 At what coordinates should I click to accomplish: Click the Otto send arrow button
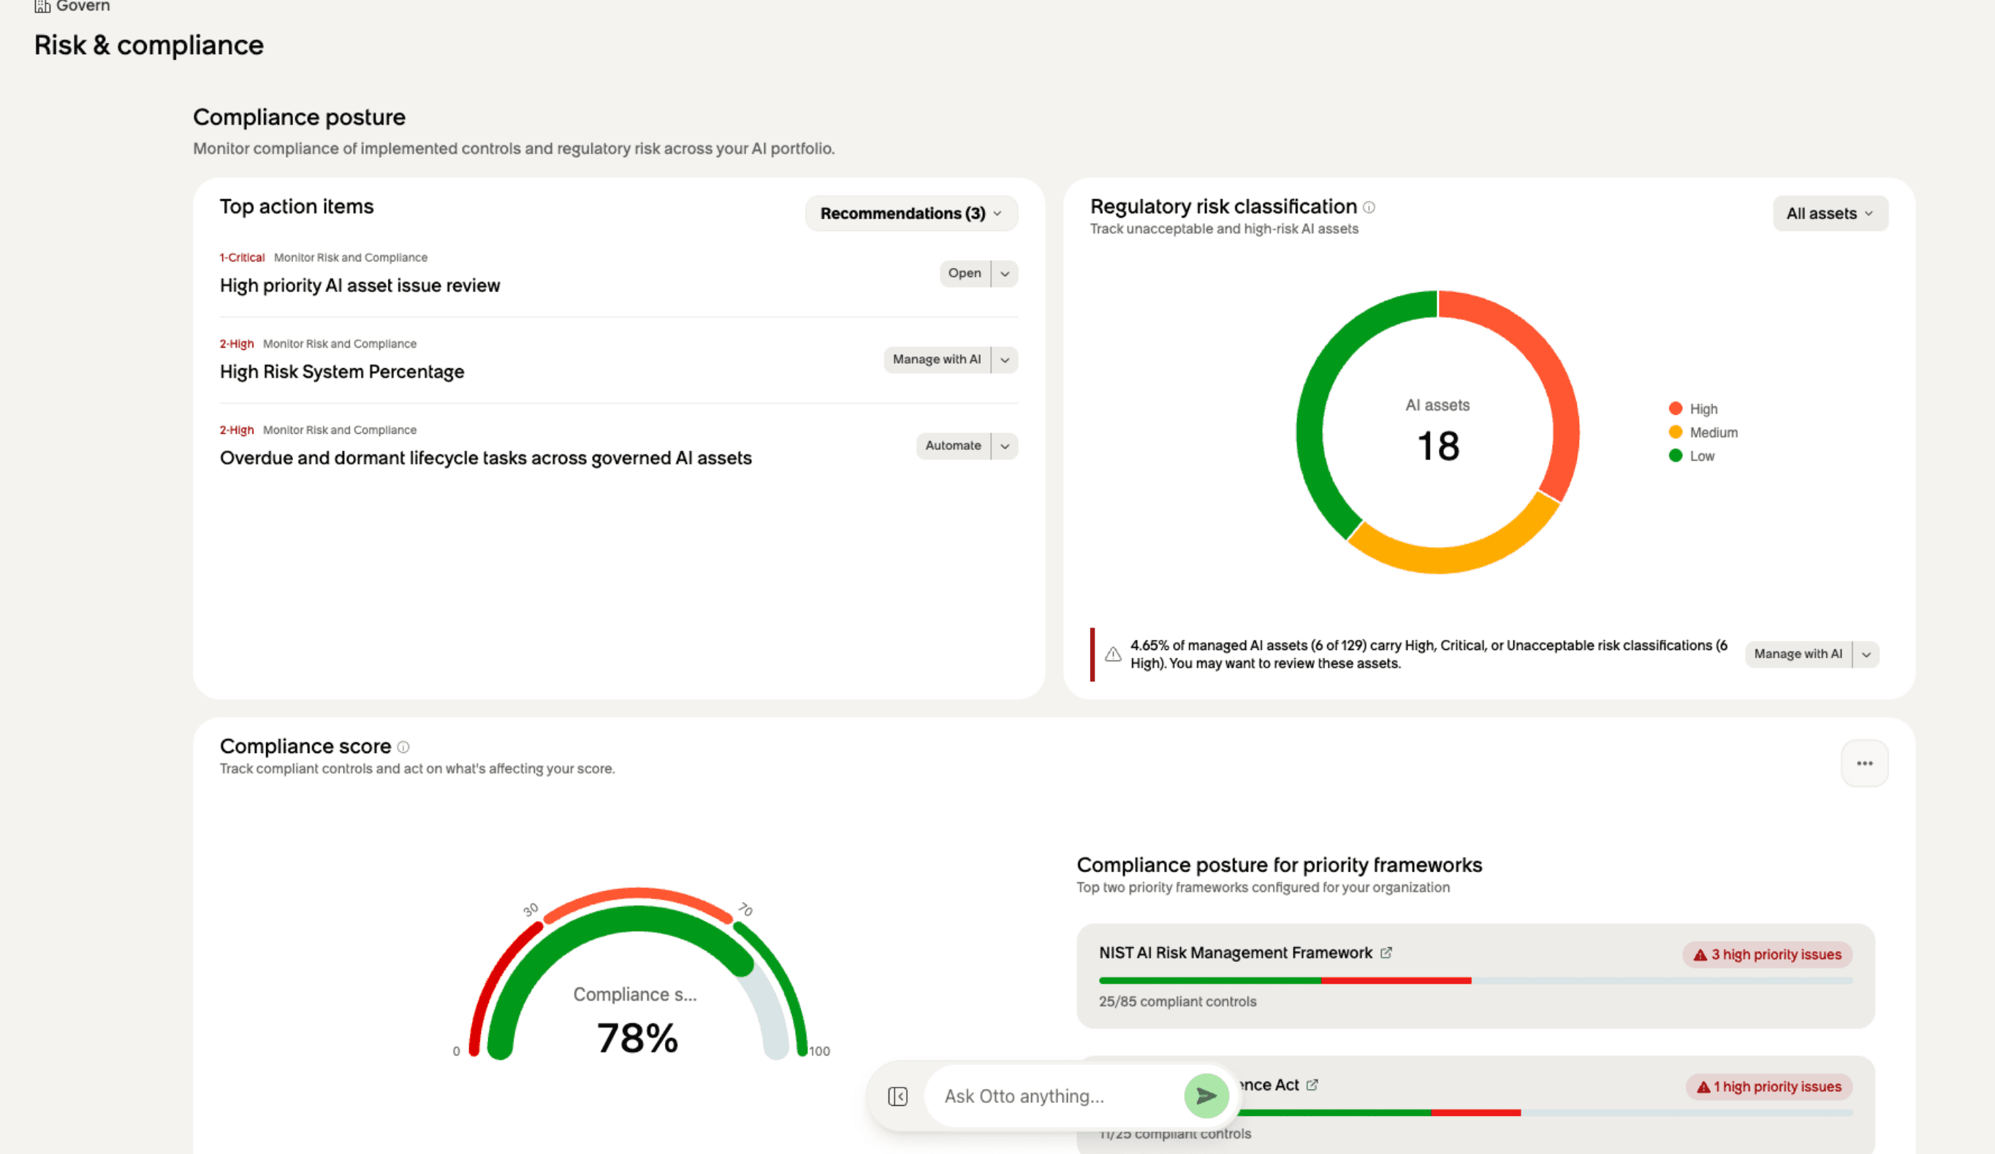pos(1206,1096)
